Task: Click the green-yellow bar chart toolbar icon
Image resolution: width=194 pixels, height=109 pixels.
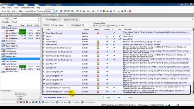Action: point(72,11)
